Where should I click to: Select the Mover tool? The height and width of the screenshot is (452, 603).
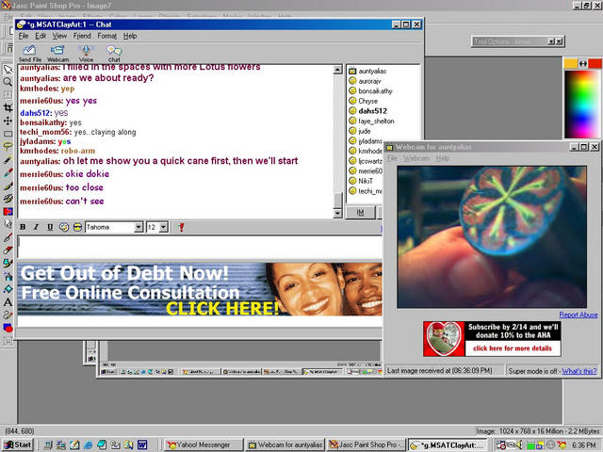(x=8, y=121)
